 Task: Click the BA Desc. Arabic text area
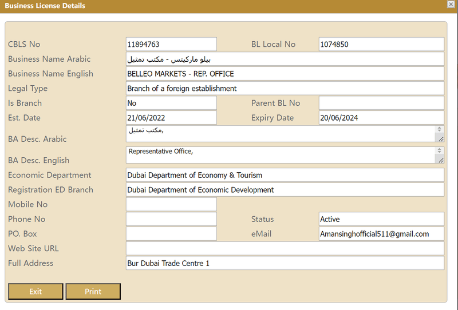coord(285,134)
